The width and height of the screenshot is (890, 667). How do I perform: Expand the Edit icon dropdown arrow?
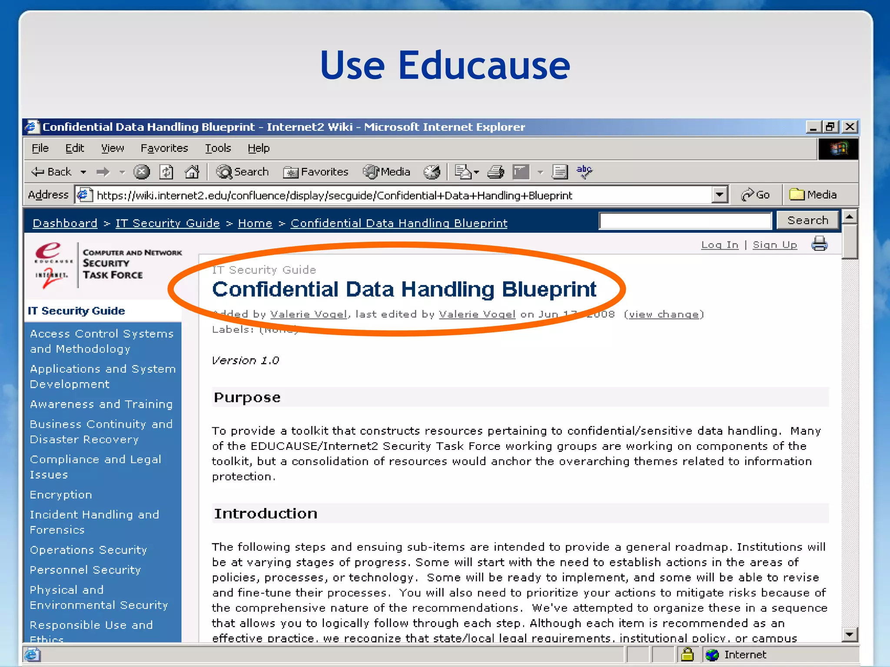[540, 172]
